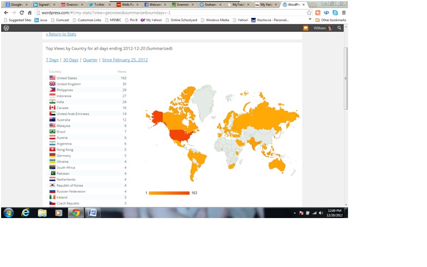The width and height of the screenshot is (427, 267).
Task: Go back using the browser back arrow
Action: 6,12
